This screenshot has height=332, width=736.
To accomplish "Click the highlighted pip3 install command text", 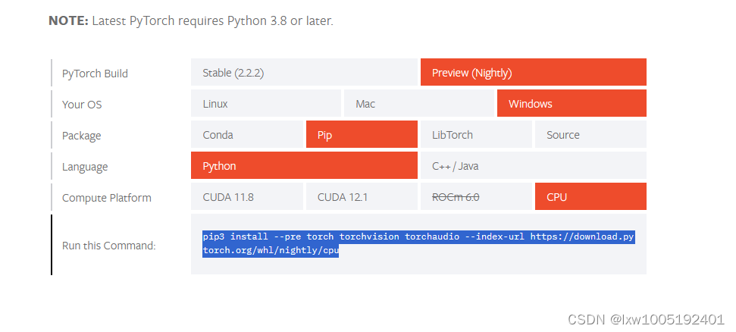I will [418, 243].
